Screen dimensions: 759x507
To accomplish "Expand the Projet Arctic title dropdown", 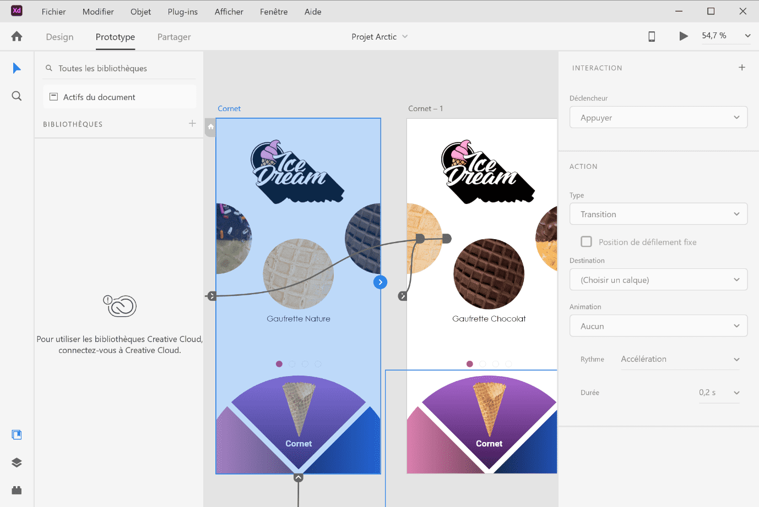I will [x=405, y=36].
